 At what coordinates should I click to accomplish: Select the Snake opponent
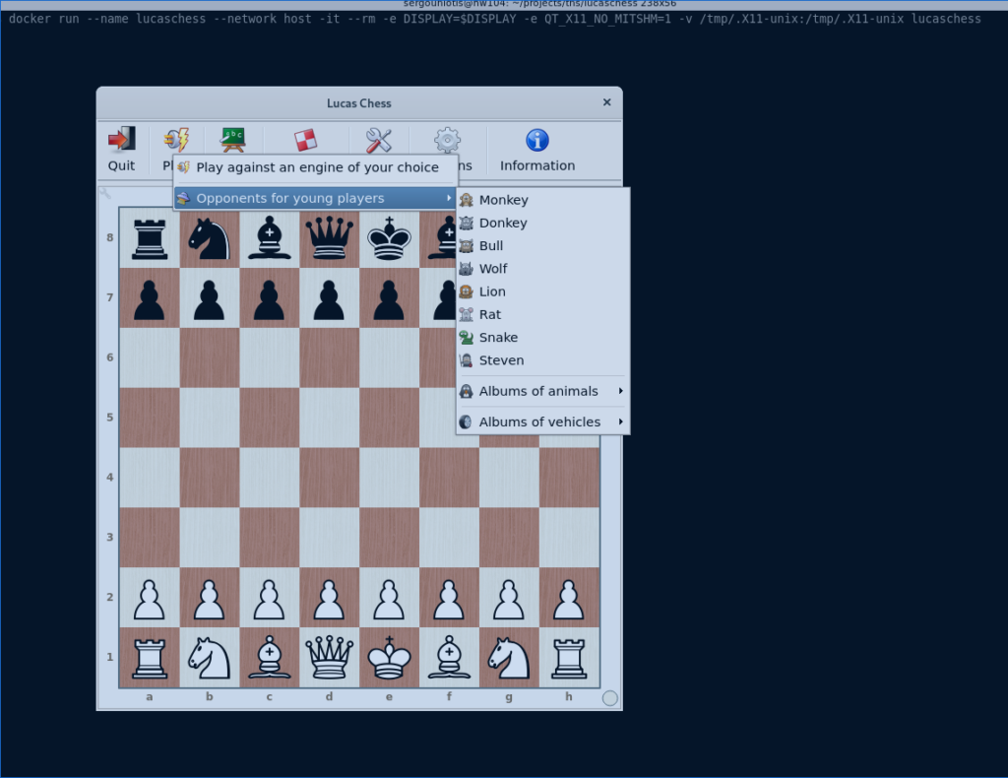[542, 338]
